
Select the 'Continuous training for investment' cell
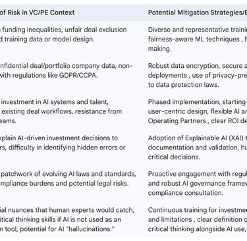198,219
